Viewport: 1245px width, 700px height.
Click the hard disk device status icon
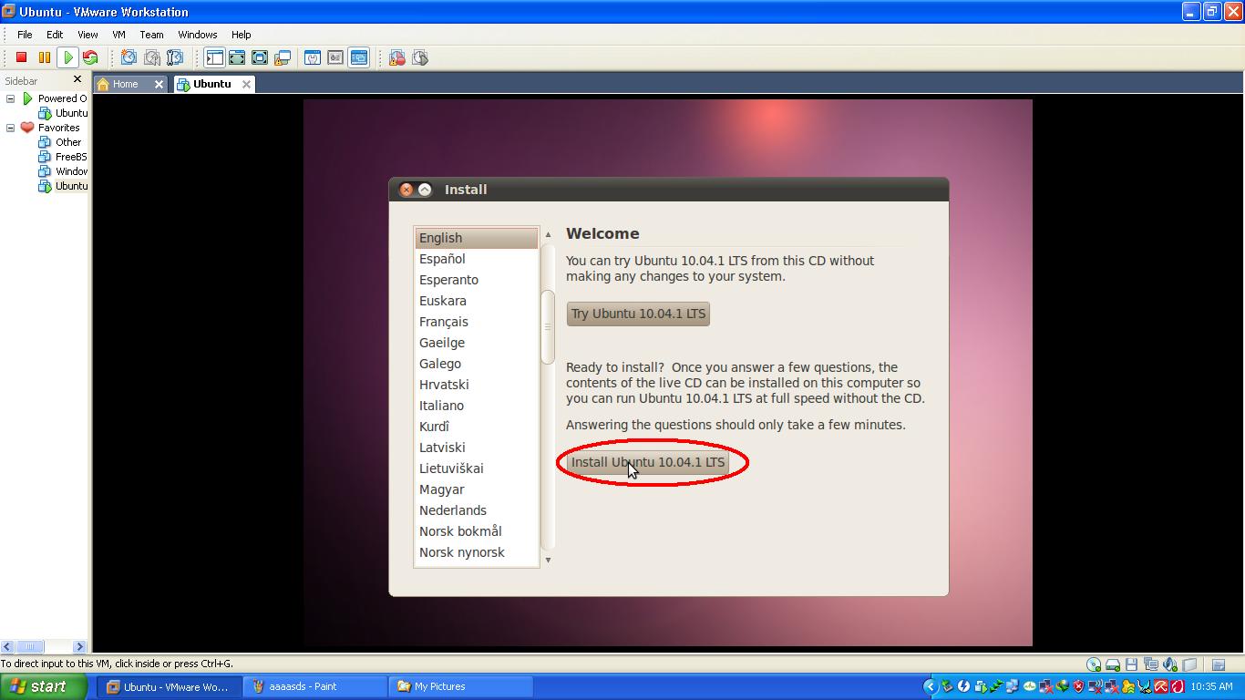pyautogui.click(x=1113, y=664)
